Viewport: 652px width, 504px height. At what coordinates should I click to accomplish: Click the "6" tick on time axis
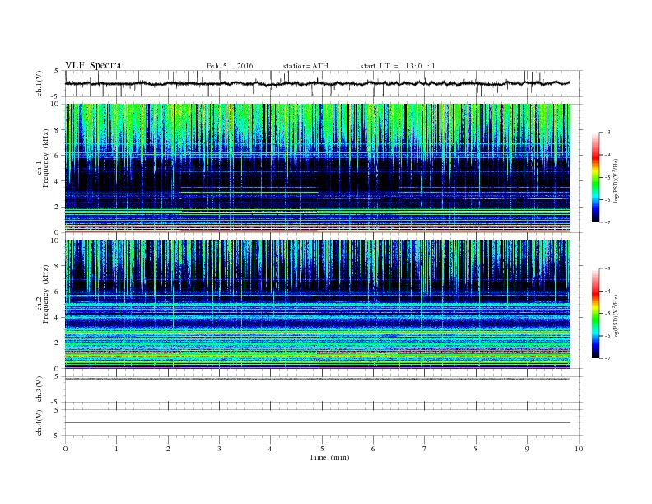(373, 449)
